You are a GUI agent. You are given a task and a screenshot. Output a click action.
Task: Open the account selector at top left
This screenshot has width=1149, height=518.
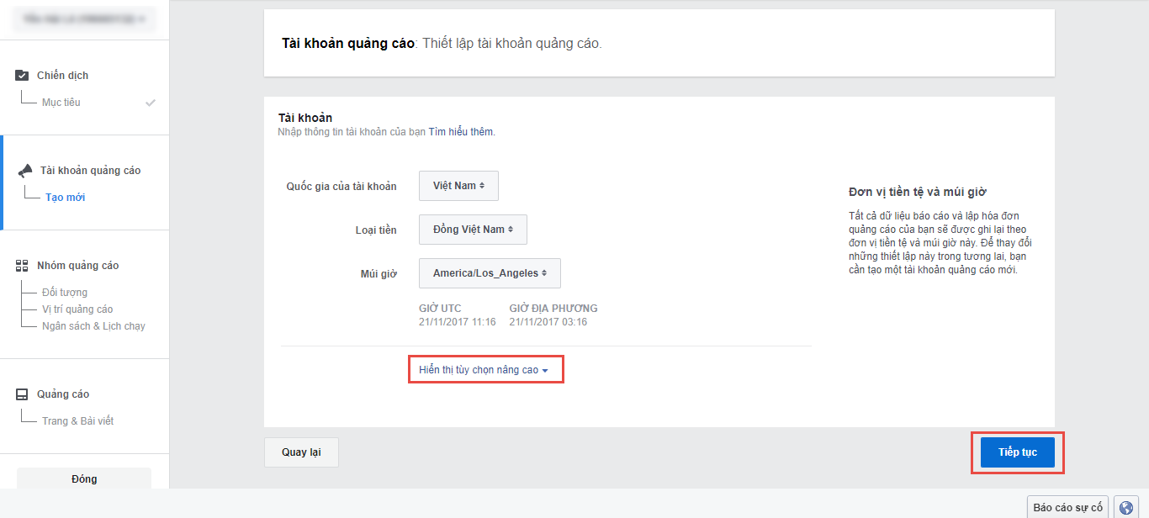click(84, 18)
